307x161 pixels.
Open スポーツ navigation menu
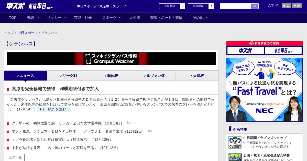(109, 18)
